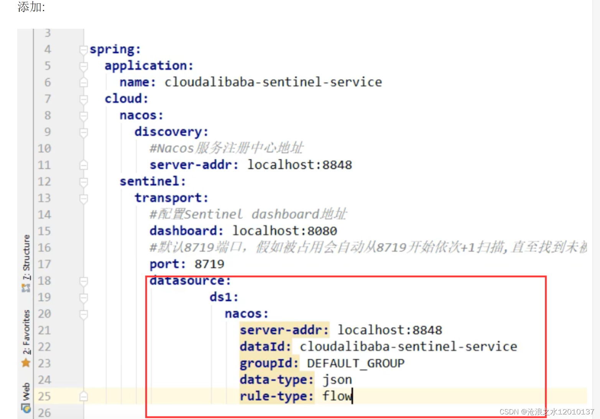This screenshot has height=419, width=600.
Task: Click the fold end marker on line 25
Action: coord(83,396)
